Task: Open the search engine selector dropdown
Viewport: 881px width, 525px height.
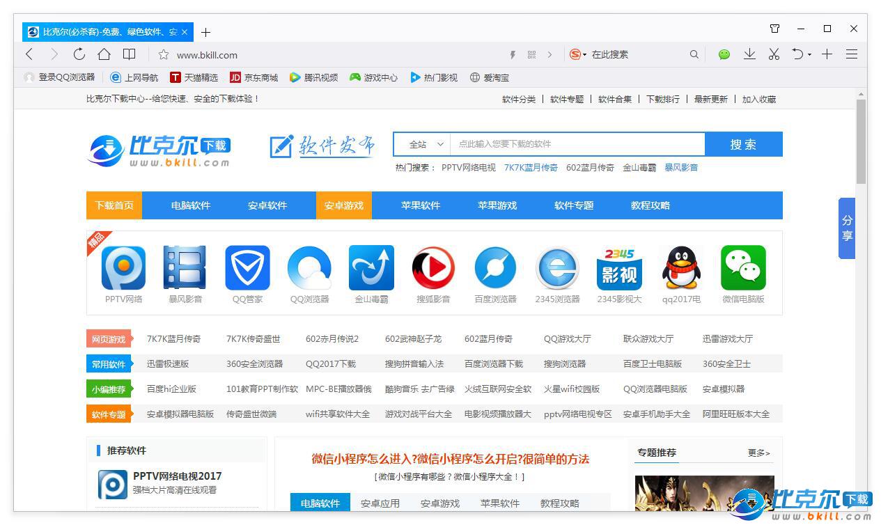Action: 578,54
